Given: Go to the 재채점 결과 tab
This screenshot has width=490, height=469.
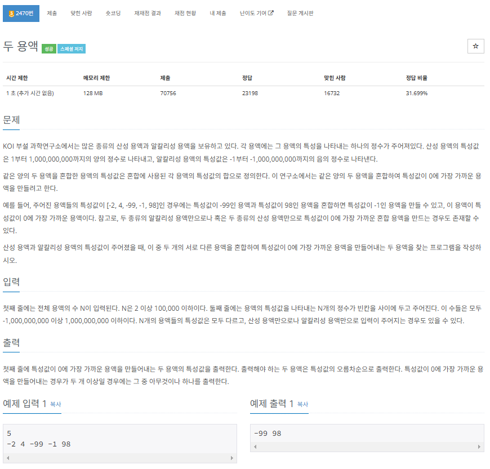Looking at the screenshot, I should [148, 14].
